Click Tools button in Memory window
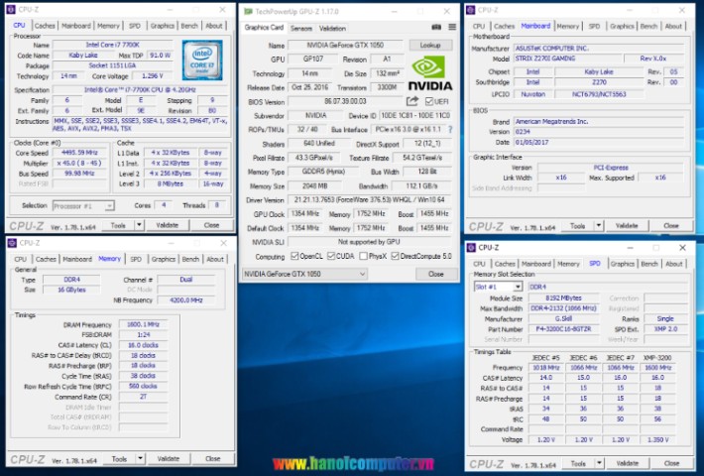 (119, 458)
